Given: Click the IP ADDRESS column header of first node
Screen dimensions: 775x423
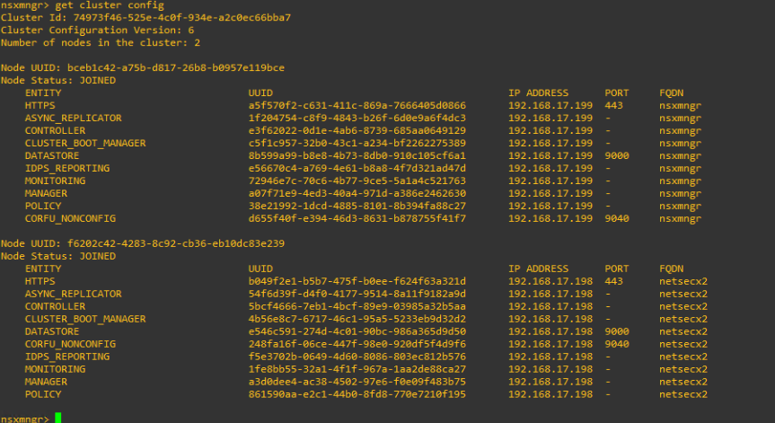Looking at the screenshot, I should tap(538, 93).
